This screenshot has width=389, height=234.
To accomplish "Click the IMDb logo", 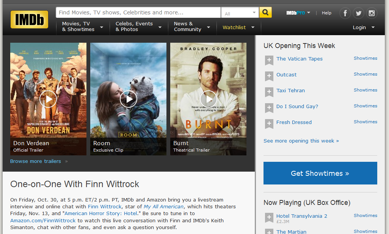I will (x=29, y=19).
